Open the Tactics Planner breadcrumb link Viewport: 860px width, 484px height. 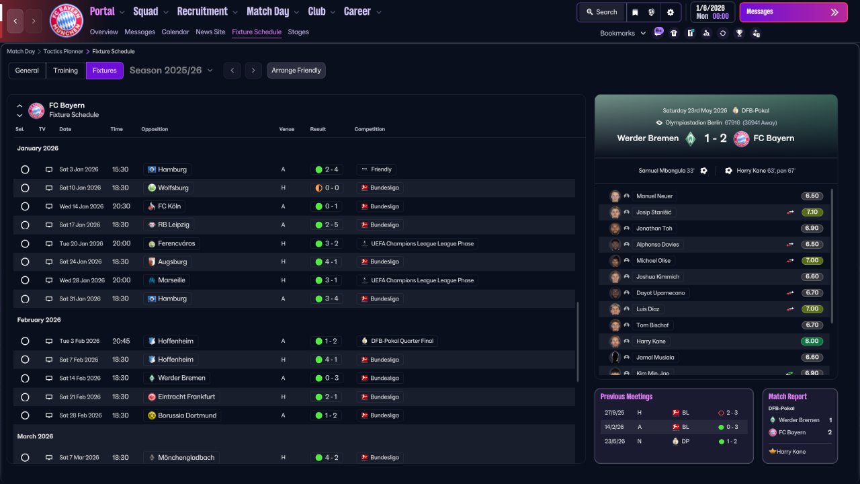click(x=63, y=52)
